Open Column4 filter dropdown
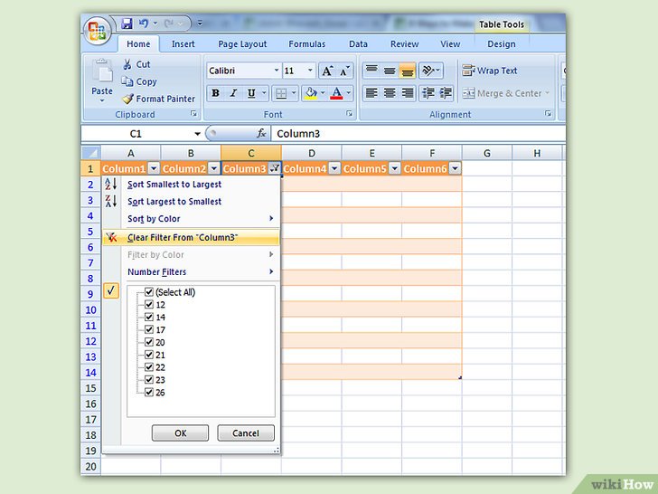Screen dimensions: 658x494 pos(334,168)
